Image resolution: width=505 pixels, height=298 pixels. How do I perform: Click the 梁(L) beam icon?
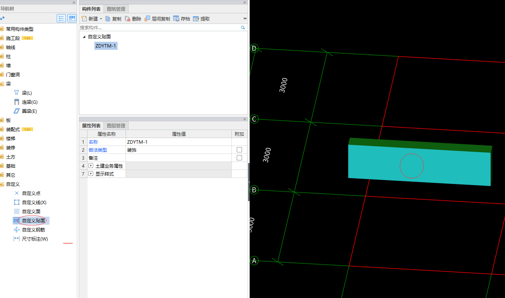pyautogui.click(x=16, y=93)
